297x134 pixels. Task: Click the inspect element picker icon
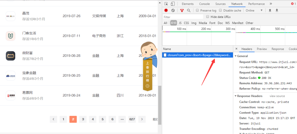click(166, 4)
